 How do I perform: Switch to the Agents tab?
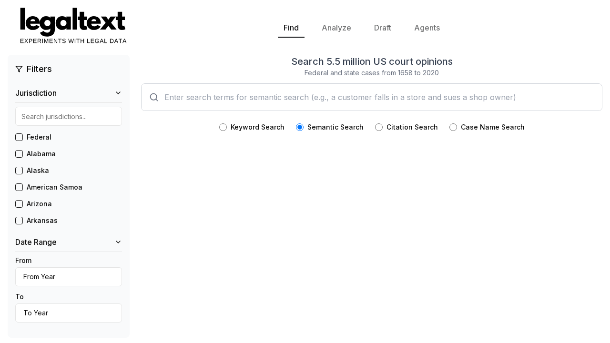427,28
